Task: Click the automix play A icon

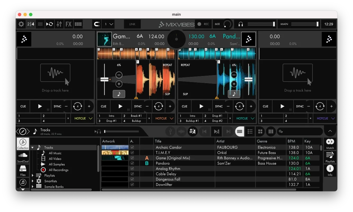Action: point(216,131)
